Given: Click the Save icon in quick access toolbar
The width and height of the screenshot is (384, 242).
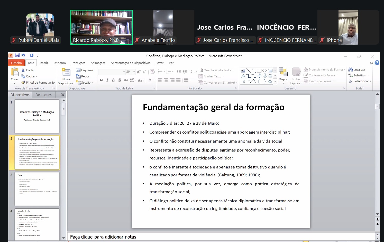Looking at the screenshot, I should pos(17,55).
